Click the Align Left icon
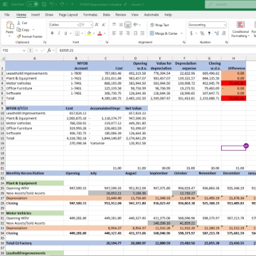 (114, 33)
